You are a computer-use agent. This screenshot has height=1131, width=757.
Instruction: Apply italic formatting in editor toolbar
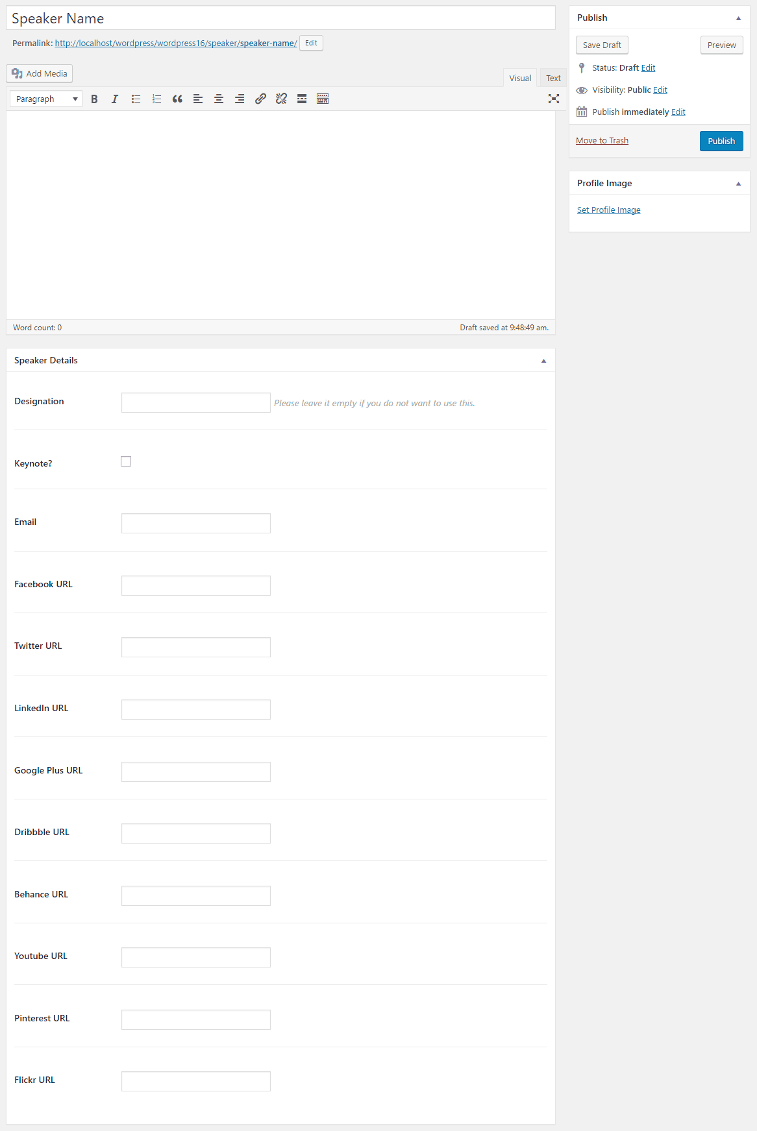115,99
